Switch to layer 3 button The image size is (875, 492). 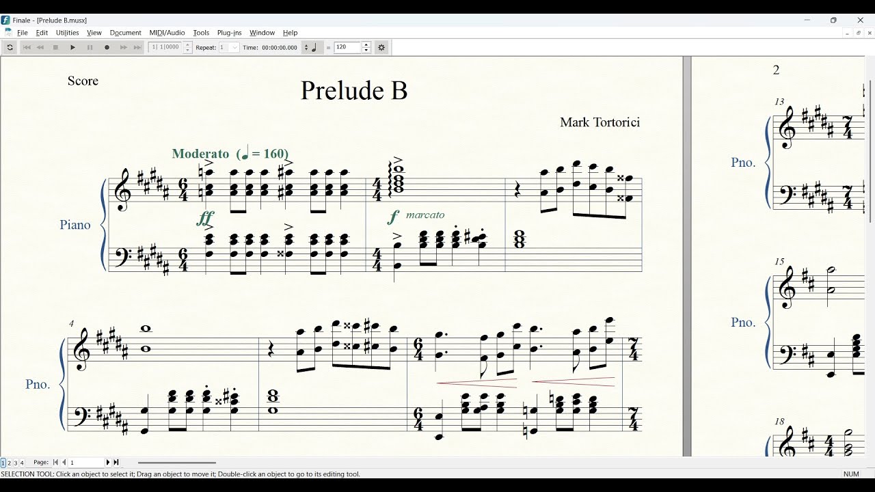click(x=16, y=463)
